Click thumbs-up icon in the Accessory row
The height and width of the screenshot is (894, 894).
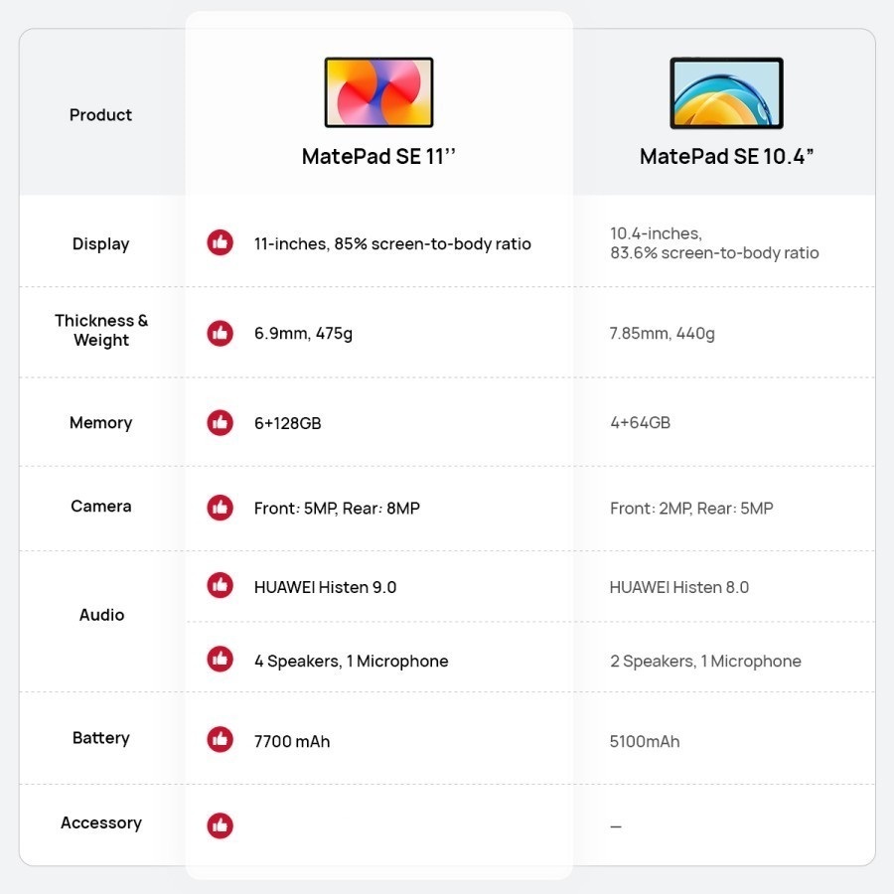tap(220, 825)
